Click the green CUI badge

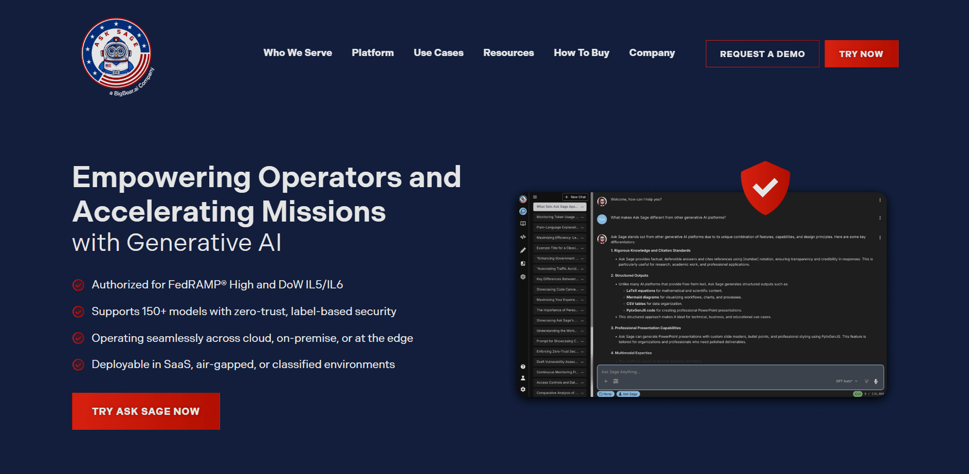click(857, 394)
